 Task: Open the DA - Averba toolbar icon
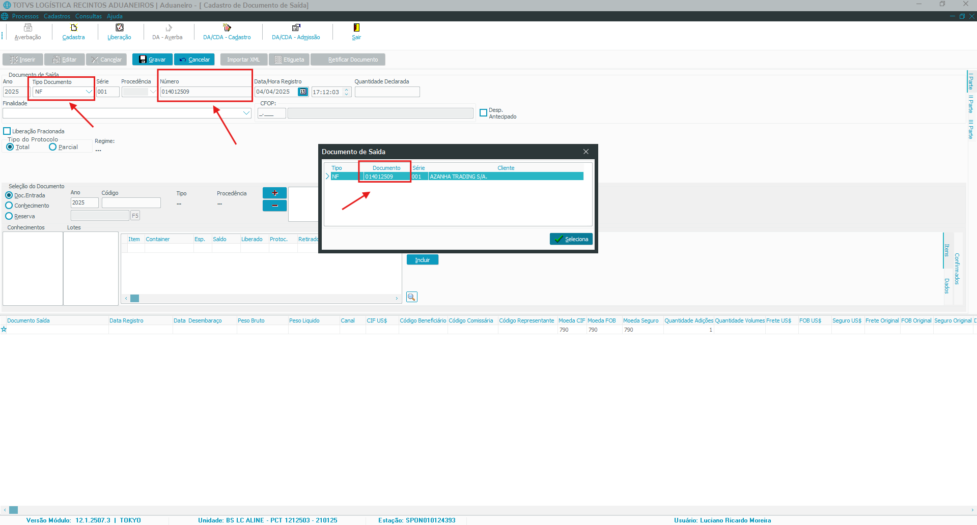168,32
